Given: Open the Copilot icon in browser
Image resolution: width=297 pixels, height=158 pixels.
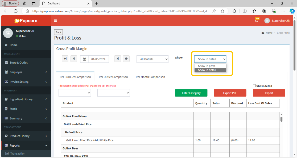Looking at the screenshot, I should pos(292,11).
